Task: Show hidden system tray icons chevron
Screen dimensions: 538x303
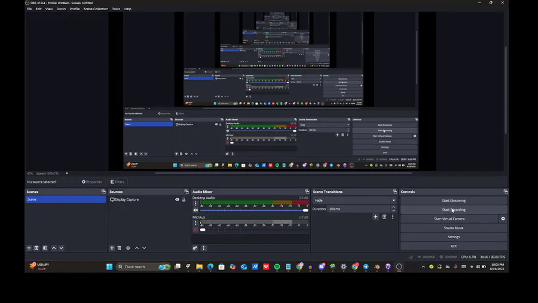Action: [423, 266]
